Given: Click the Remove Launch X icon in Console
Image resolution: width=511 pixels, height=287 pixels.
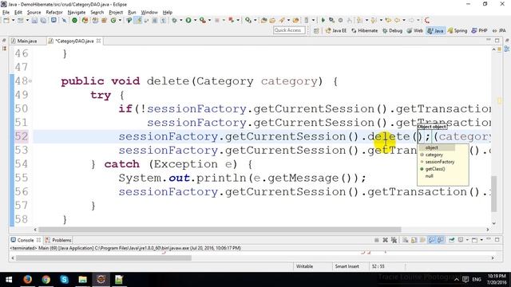Looking at the screenshot, I should [385, 240].
